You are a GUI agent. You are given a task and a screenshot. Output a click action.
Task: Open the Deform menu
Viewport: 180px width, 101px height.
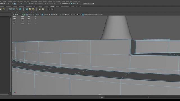(x=50, y=1)
